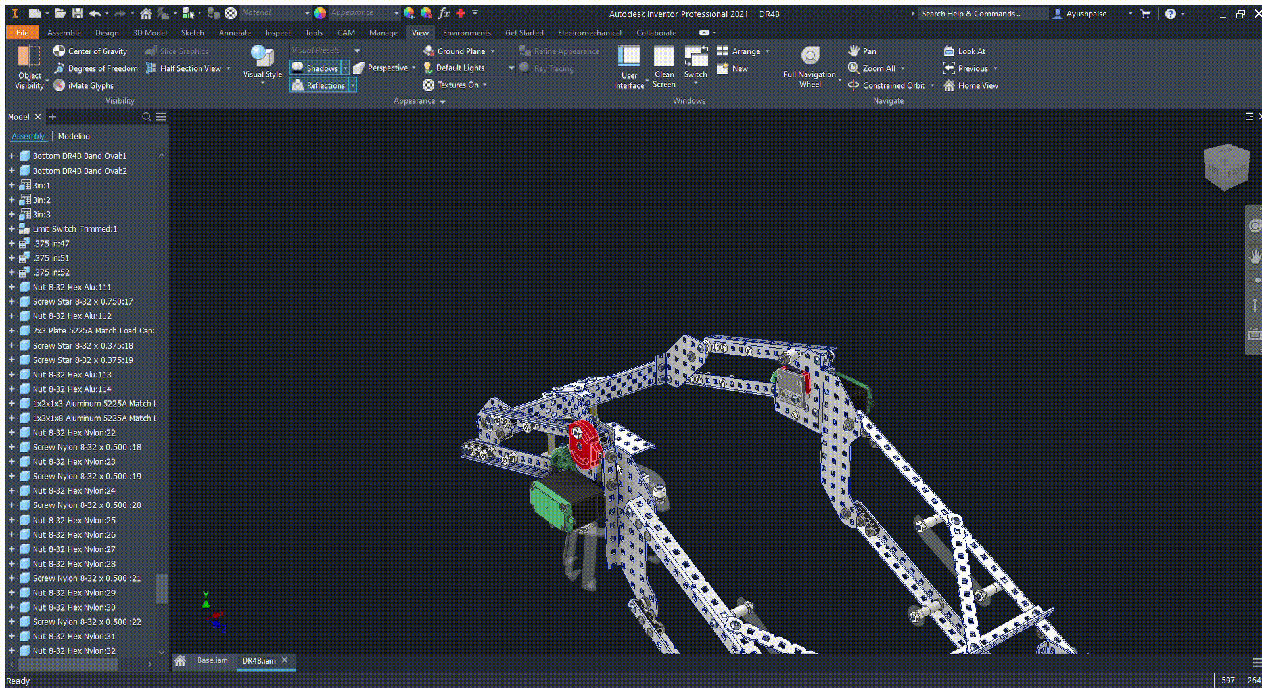Open Help question mark icon

click(x=1171, y=14)
